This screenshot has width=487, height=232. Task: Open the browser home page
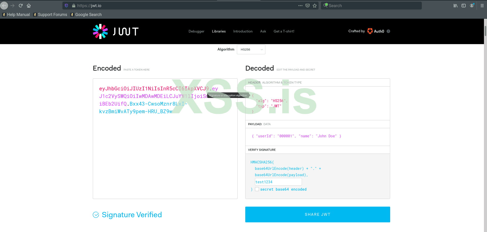tap(29, 5)
